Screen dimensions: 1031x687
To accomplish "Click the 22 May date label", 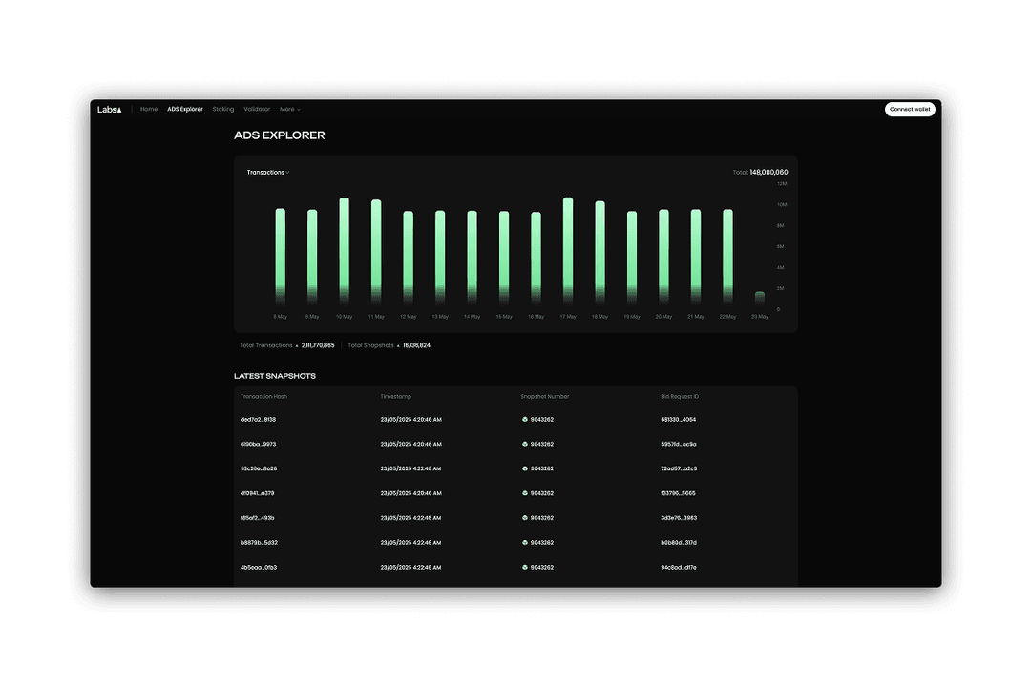I will (727, 317).
